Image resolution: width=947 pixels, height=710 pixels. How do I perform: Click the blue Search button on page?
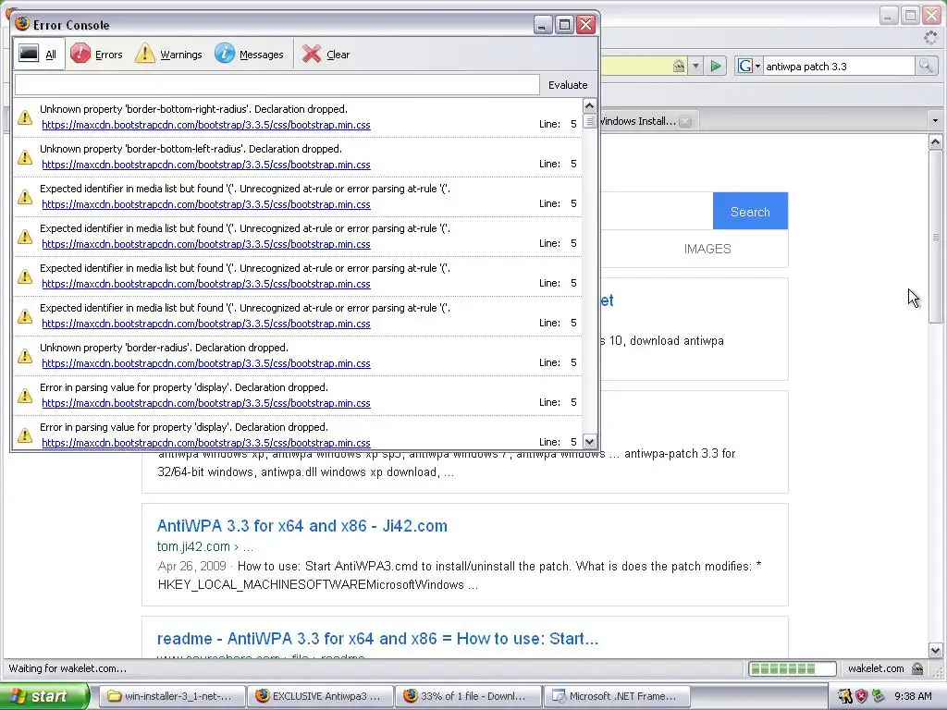coord(750,212)
